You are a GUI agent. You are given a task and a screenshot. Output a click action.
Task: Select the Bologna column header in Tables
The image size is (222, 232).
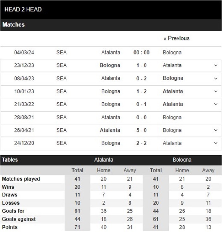click(182, 160)
